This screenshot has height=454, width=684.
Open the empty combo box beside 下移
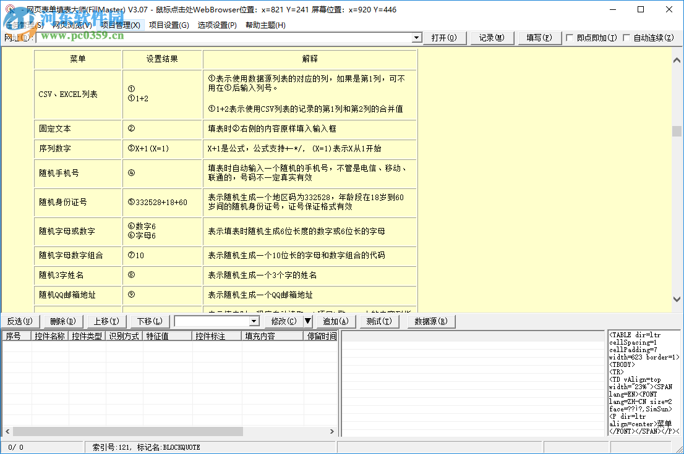tap(253, 321)
